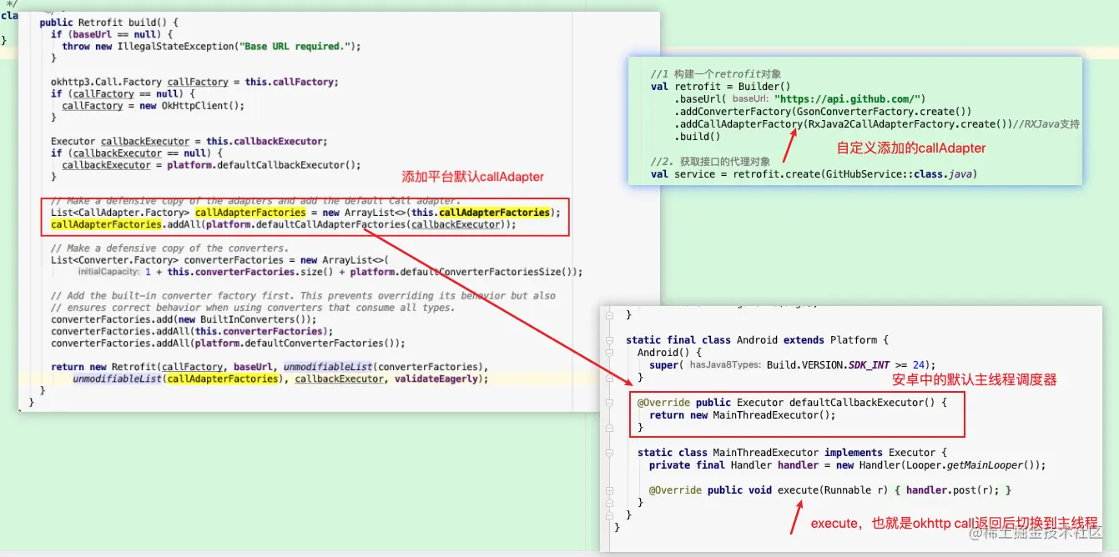Click 'defaultConverterFactoriesSize()' call
The image size is (1119, 557).
pyautogui.click(x=487, y=272)
